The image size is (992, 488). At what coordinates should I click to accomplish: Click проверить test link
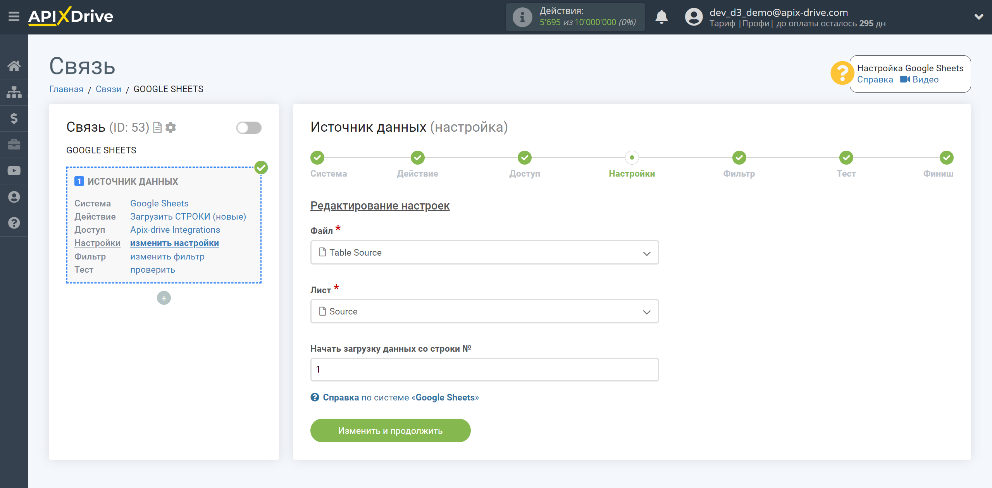[153, 270]
